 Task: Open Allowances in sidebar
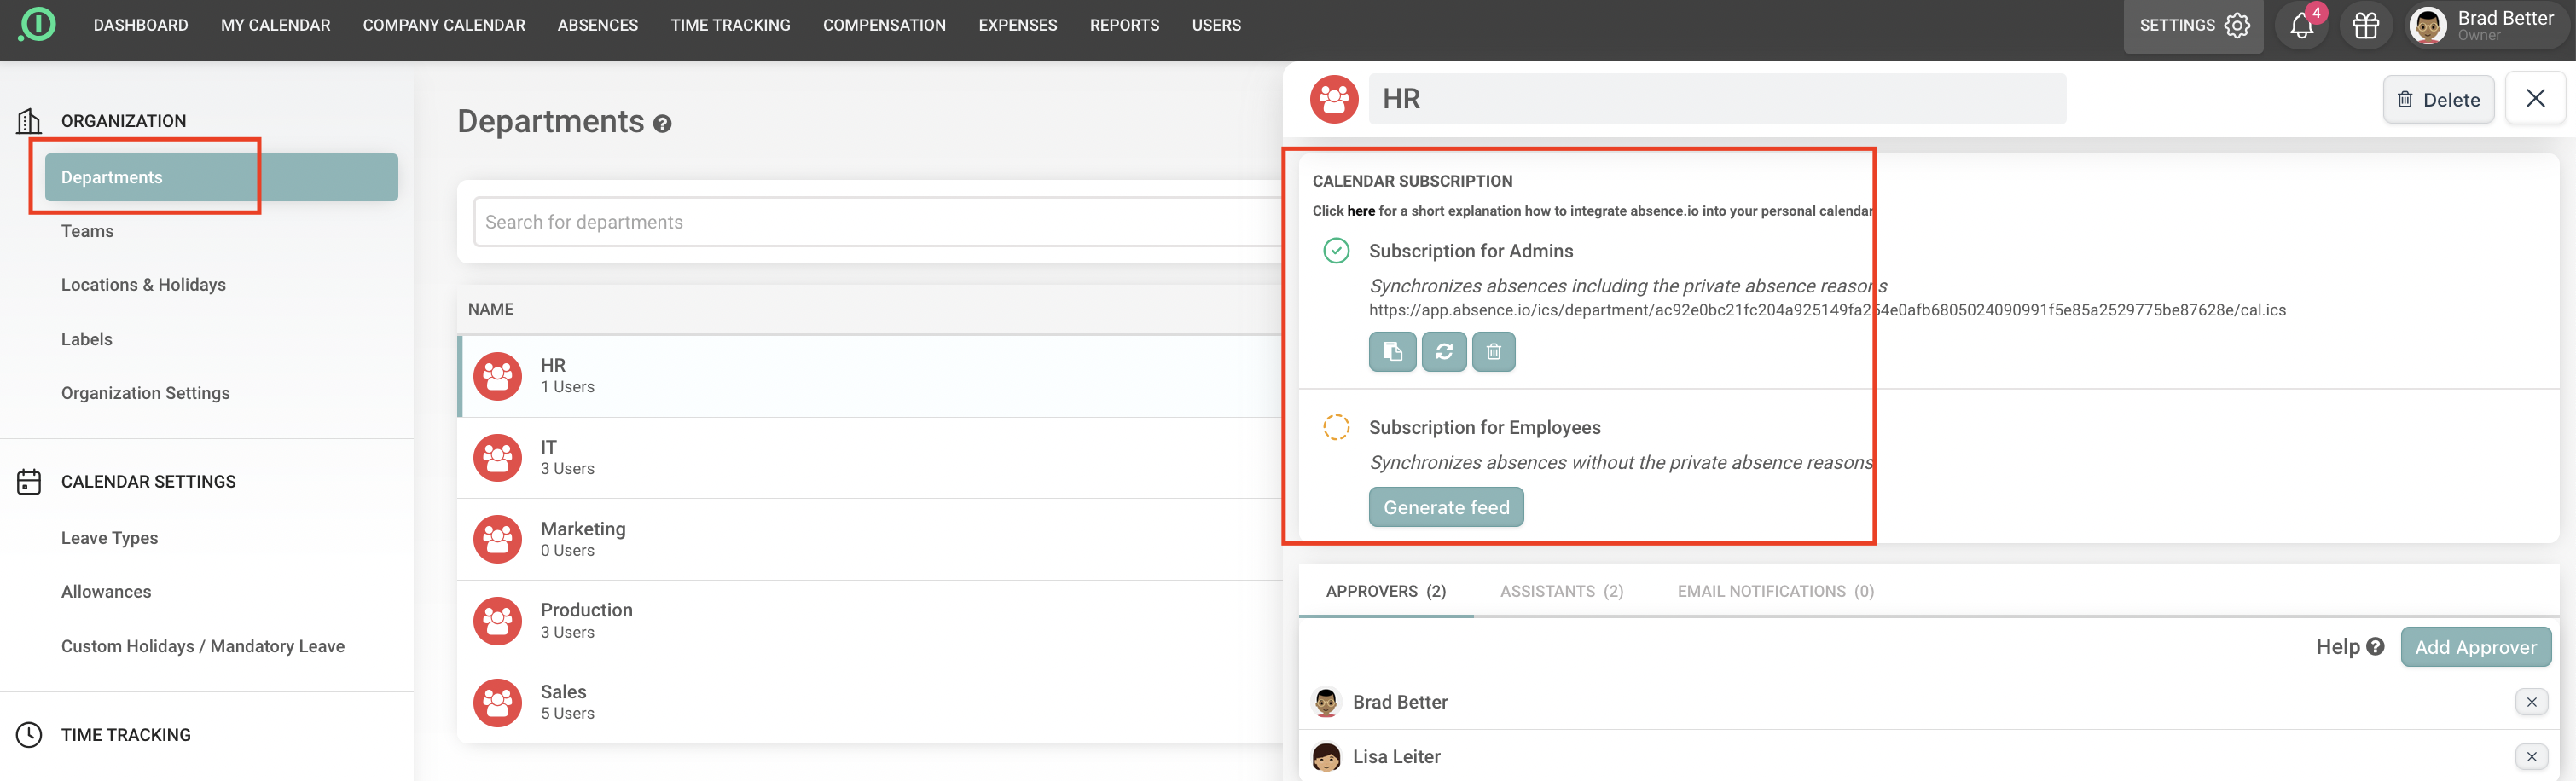click(106, 592)
